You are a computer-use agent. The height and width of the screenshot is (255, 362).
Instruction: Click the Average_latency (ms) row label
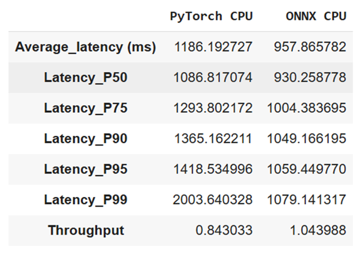point(86,47)
